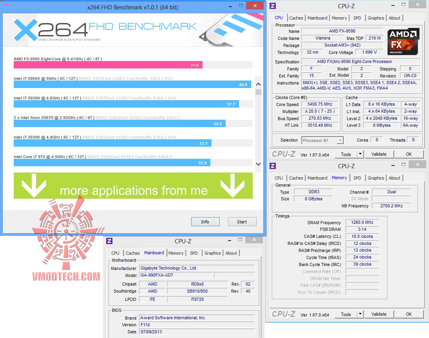Click the Intel i7-3960X result bar showing 40.0

pos(132,84)
